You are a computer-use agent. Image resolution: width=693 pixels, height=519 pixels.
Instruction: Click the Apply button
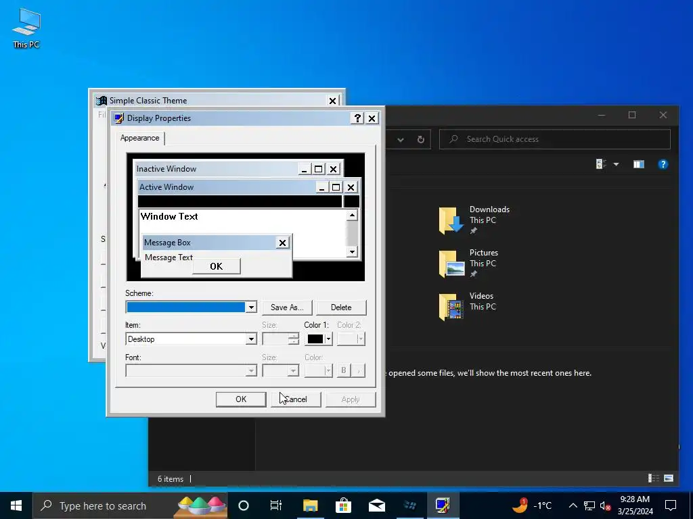point(351,399)
